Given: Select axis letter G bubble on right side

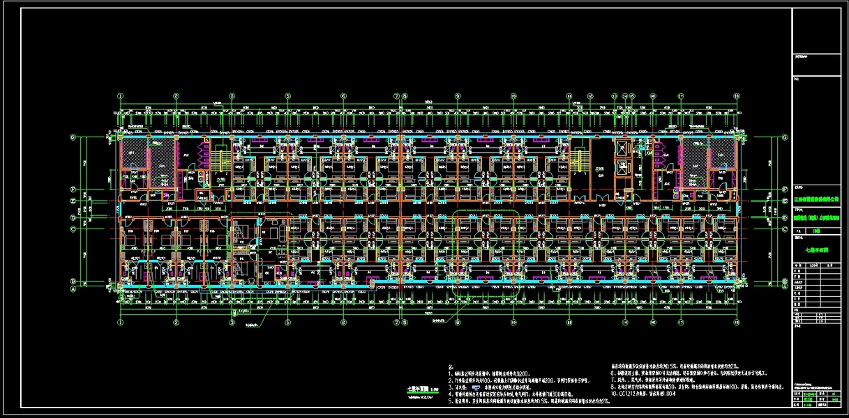Looking at the screenshot, I should click(x=784, y=137).
